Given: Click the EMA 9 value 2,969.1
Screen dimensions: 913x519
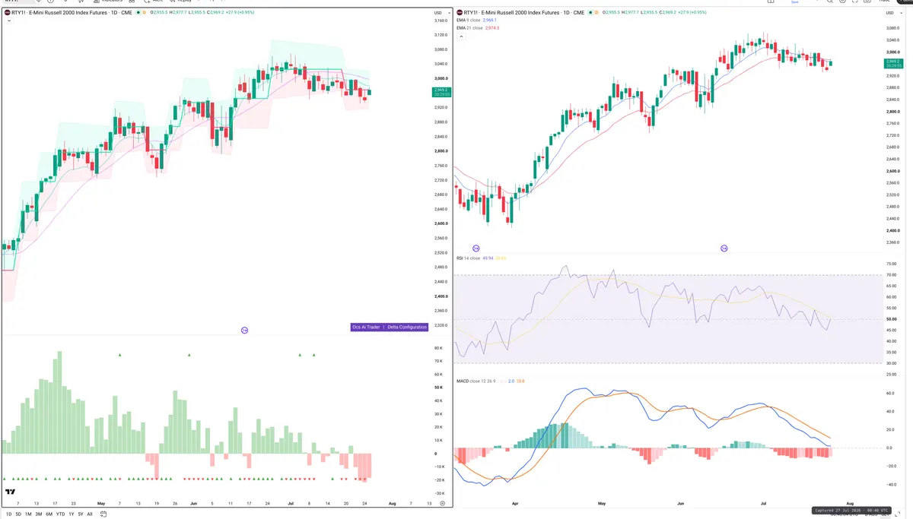Looking at the screenshot, I should point(490,21).
